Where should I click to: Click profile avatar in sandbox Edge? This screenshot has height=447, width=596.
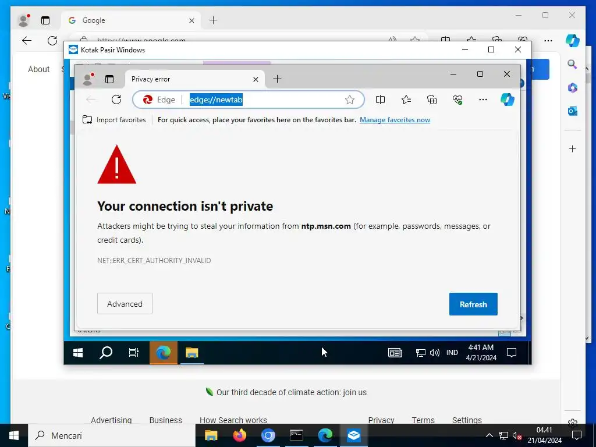click(88, 79)
